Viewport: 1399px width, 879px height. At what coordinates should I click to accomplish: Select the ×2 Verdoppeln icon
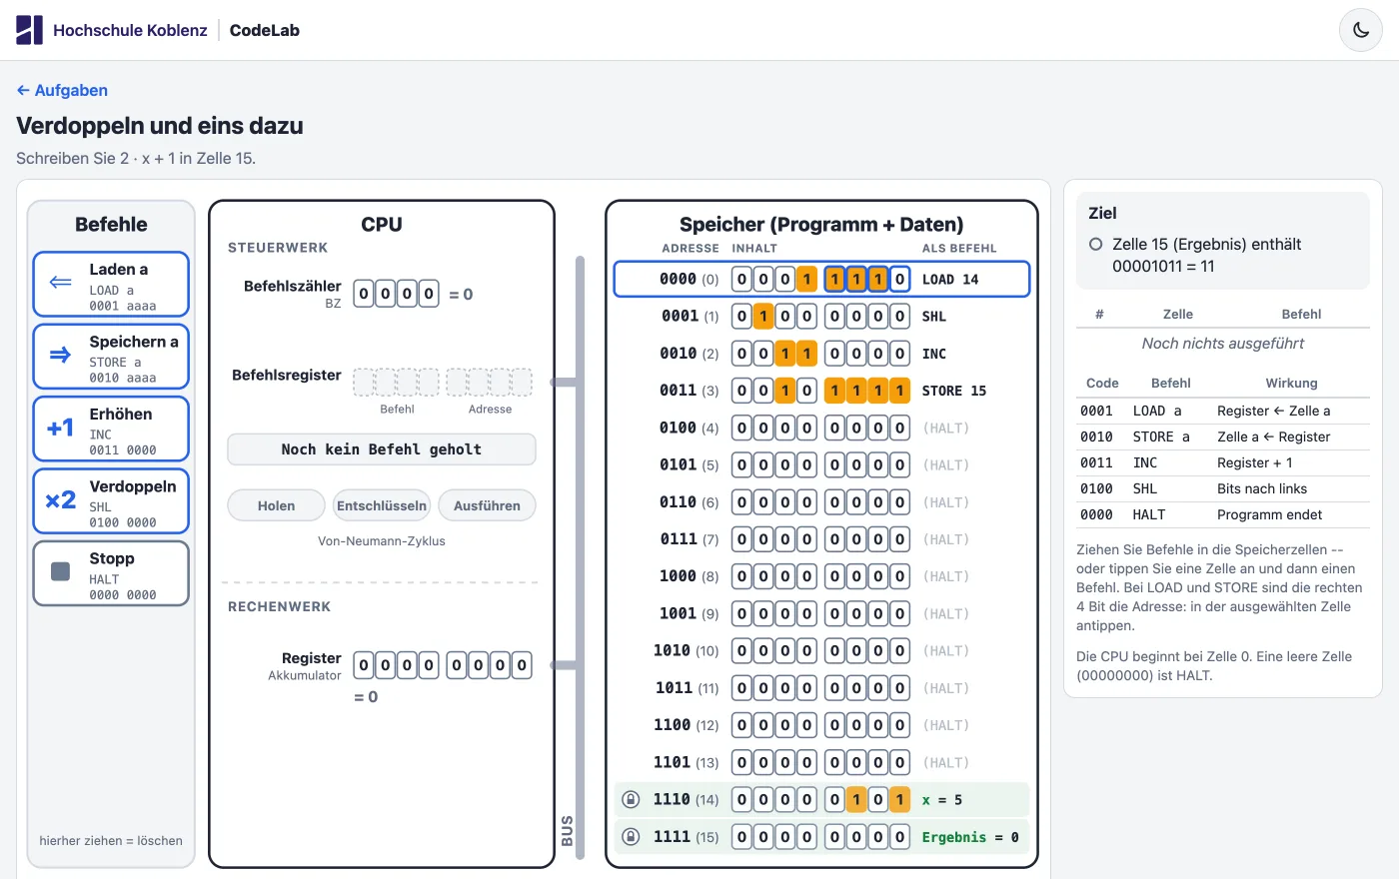(x=60, y=499)
